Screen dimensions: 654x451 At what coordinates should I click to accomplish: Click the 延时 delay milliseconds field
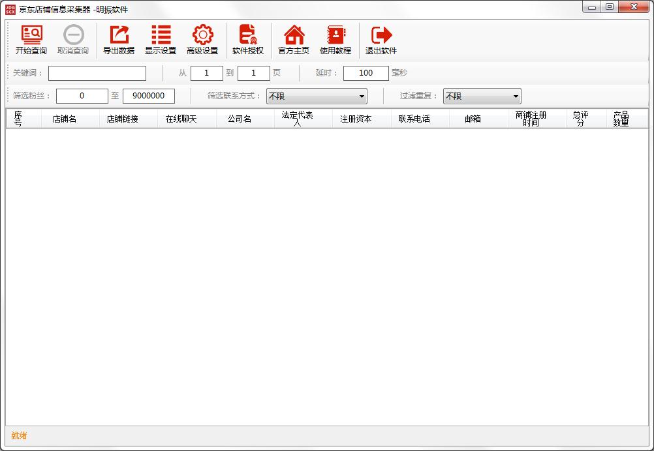coord(366,73)
